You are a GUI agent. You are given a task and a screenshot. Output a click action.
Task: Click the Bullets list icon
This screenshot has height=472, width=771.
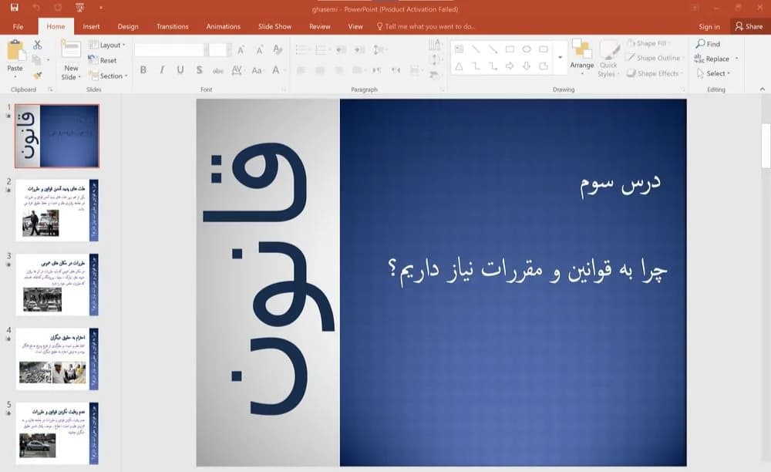(x=301, y=49)
